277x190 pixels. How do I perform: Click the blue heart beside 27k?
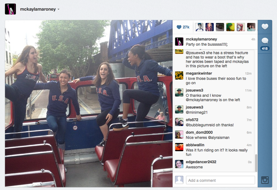point(179,27)
